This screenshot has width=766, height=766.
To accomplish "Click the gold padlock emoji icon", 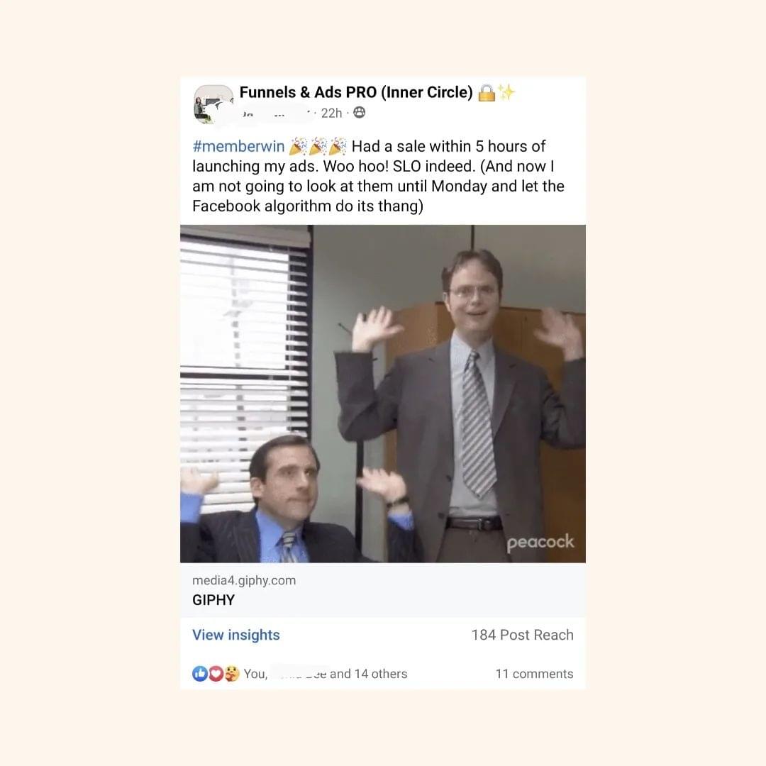I will tap(487, 92).
